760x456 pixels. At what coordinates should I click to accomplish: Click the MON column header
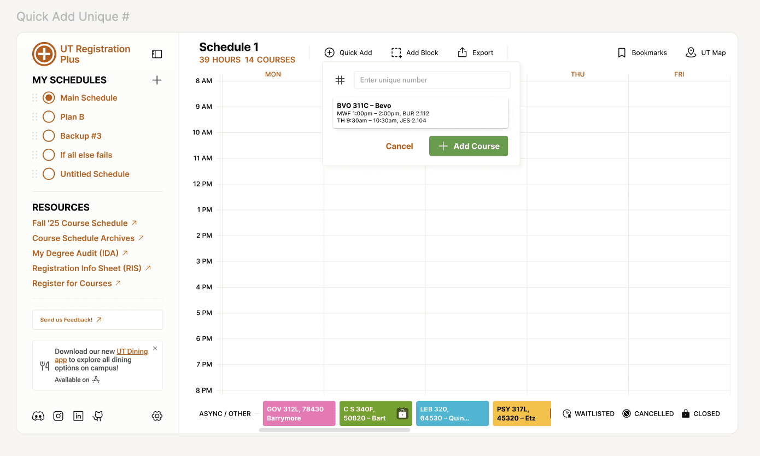pyautogui.click(x=273, y=74)
